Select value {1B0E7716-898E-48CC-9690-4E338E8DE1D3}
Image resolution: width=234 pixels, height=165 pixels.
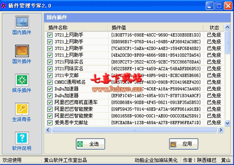coord(156,35)
